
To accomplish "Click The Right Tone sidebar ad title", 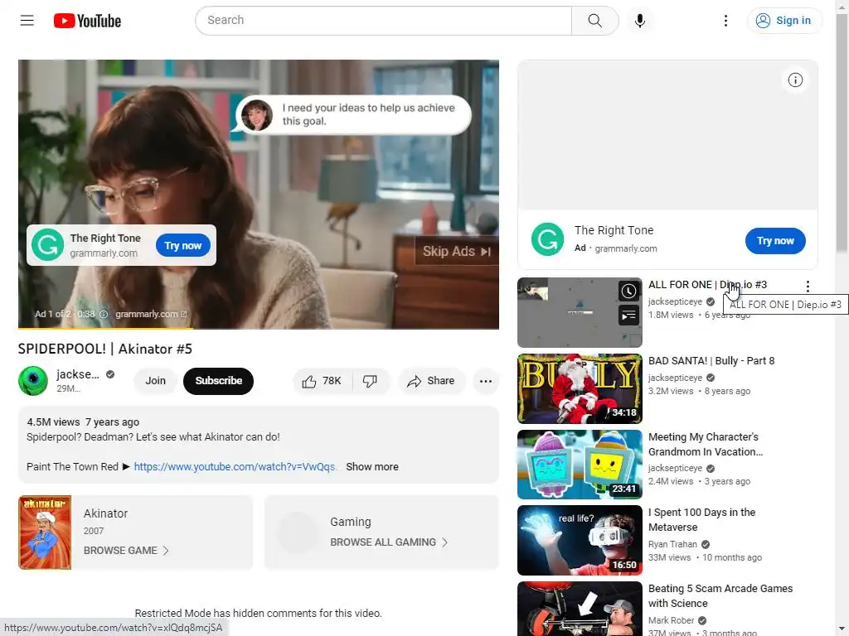I will (614, 230).
